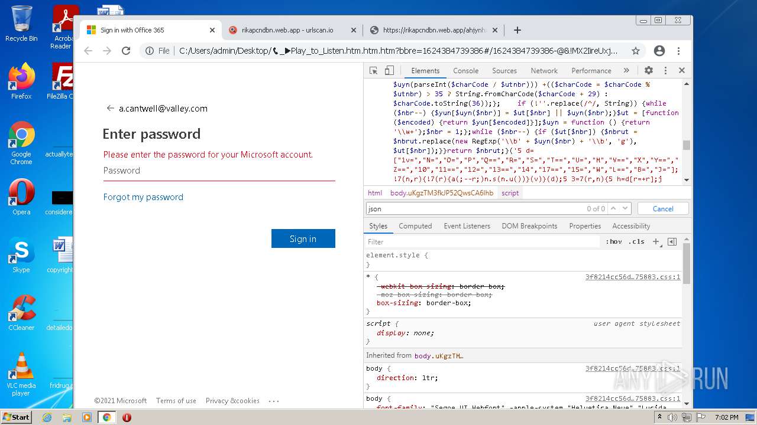
Task: Open the Computed styles tab
Action: (415, 226)
